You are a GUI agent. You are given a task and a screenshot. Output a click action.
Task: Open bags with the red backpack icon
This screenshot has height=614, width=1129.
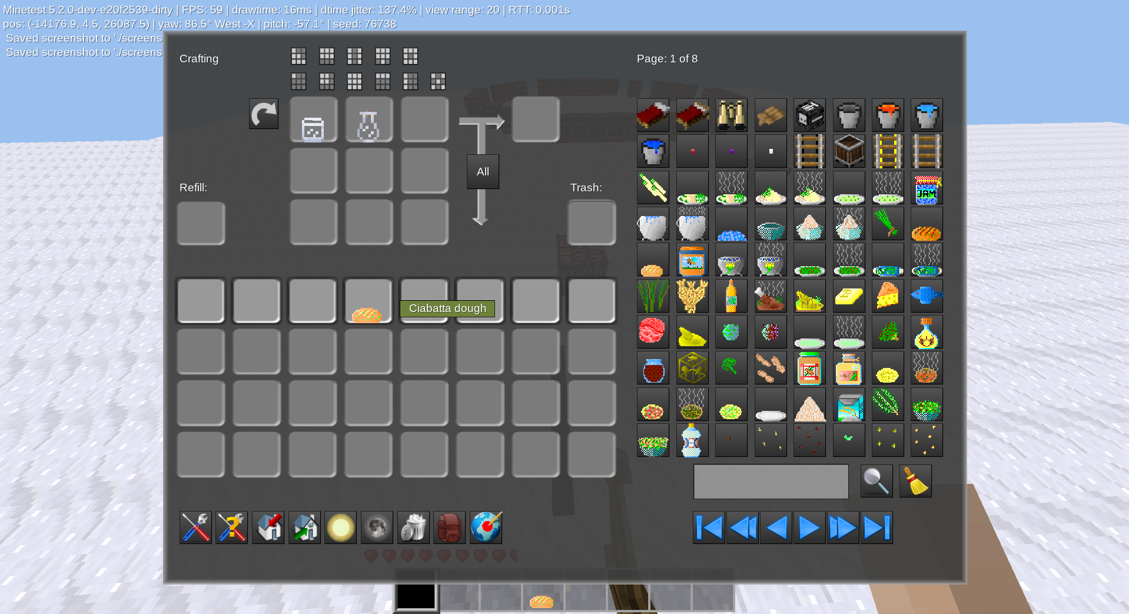[450, 527]
